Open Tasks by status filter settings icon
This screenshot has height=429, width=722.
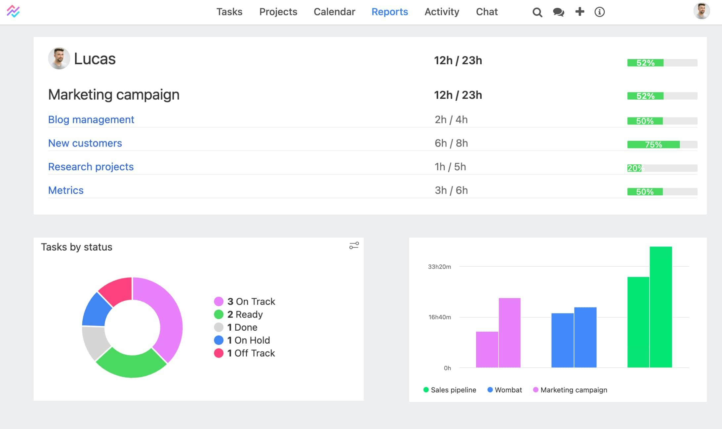(354, 246)
